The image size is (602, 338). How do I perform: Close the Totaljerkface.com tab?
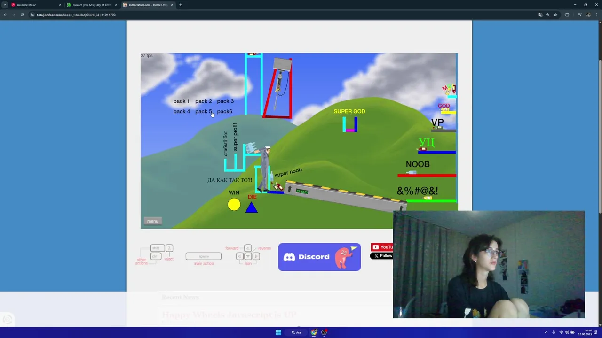pos(172,5)
